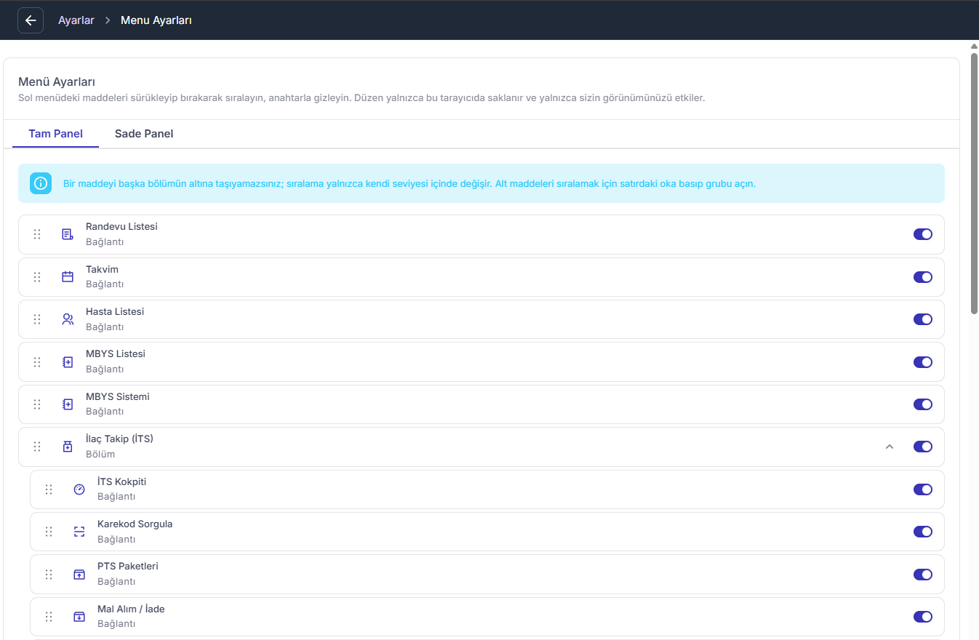
Task: Toggle the Mal Alım / İade switch
Action: 923,617
